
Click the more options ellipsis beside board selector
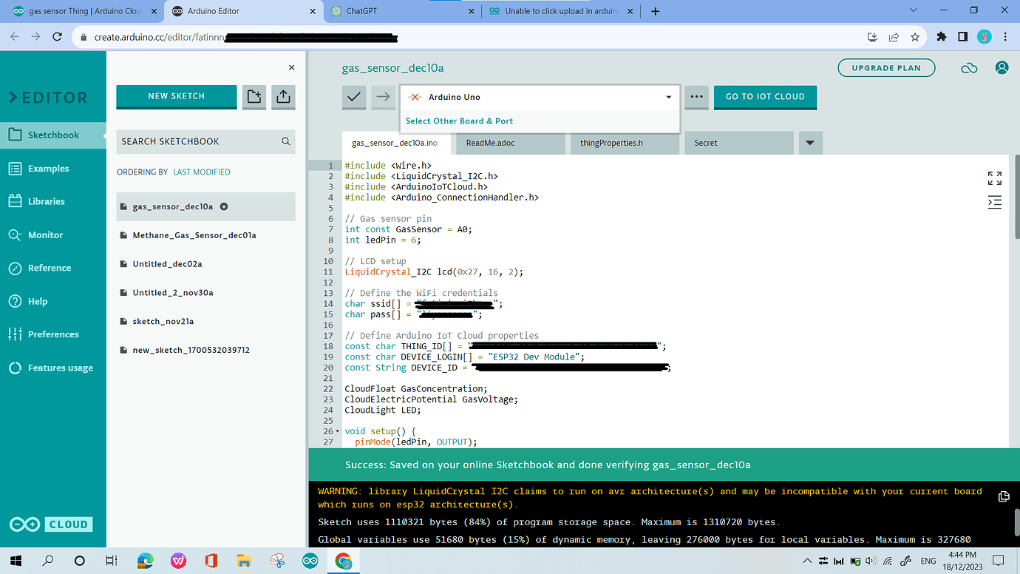pos(696,97)
